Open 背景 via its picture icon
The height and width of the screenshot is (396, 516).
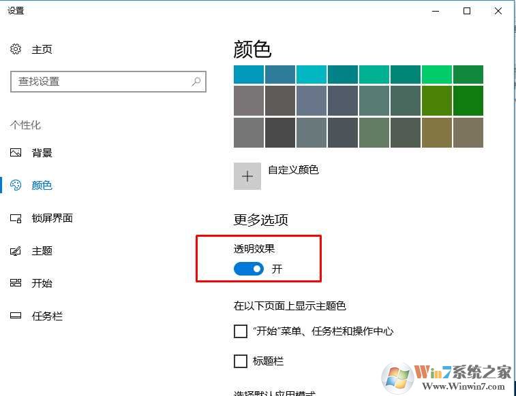(16, 152)
